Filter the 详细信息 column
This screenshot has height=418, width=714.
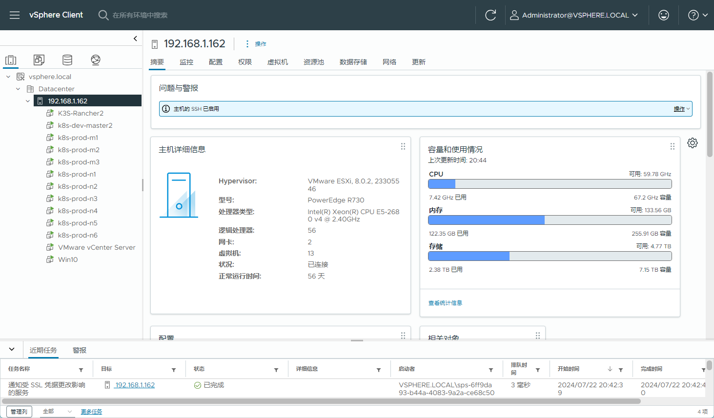pos(379,370)
